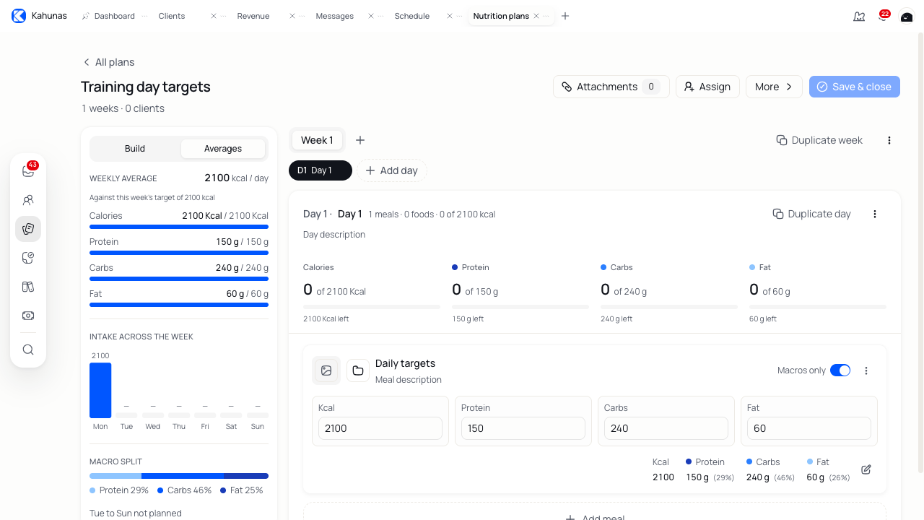
Task: Open the user avatar at top right
Action: [x=907, y=16]
